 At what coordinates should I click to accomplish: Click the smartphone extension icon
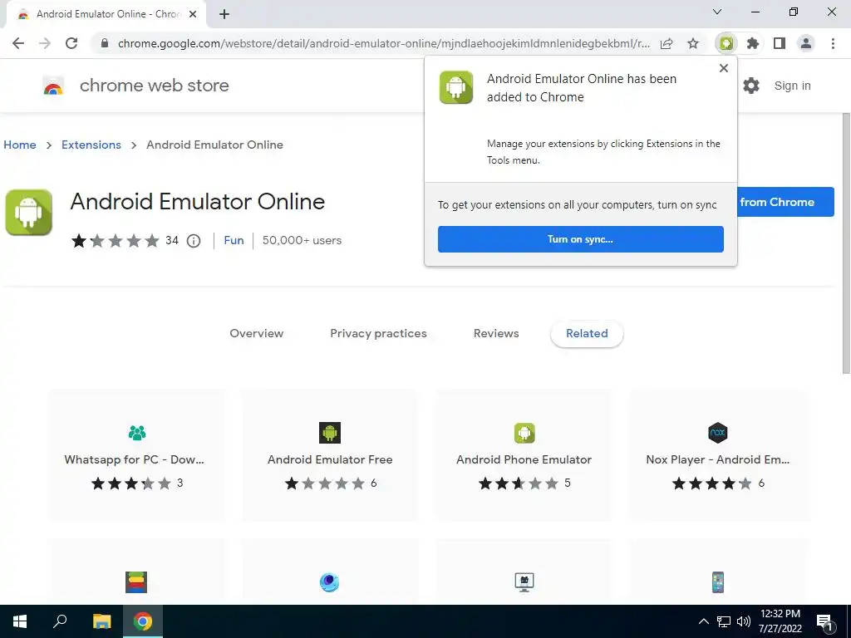[717, 582]
